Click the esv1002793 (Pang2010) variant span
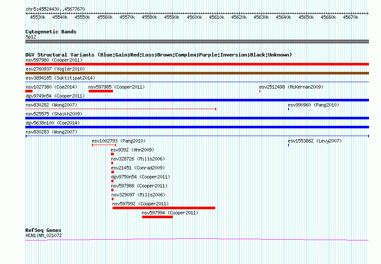Screen dimensions: 381x264 click(104, 145)
